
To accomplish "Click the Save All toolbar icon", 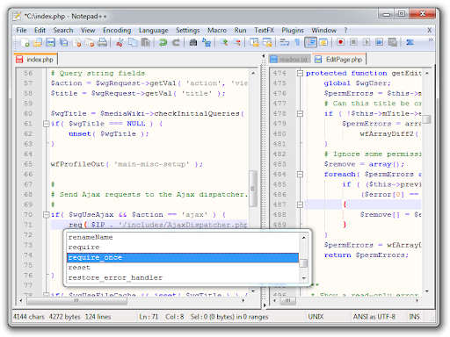I will click(x=63, y=43).
